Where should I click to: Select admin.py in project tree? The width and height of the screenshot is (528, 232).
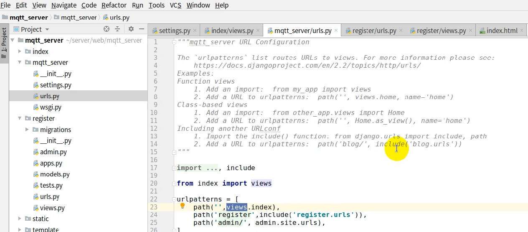[50, 152]
